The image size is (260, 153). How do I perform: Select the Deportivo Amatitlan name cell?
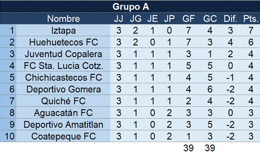point(63,124)
